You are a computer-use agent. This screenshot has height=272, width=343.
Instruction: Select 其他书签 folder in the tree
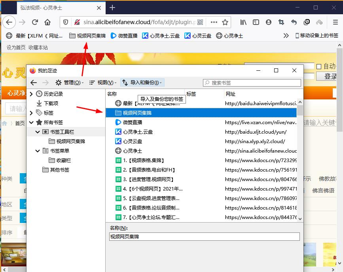[59, 170]
